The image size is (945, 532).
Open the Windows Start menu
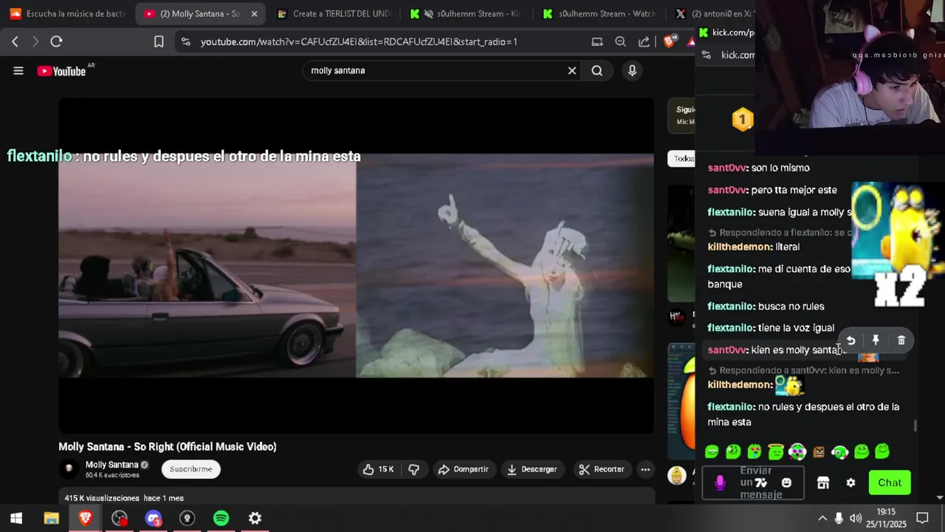tap(16, 518)
